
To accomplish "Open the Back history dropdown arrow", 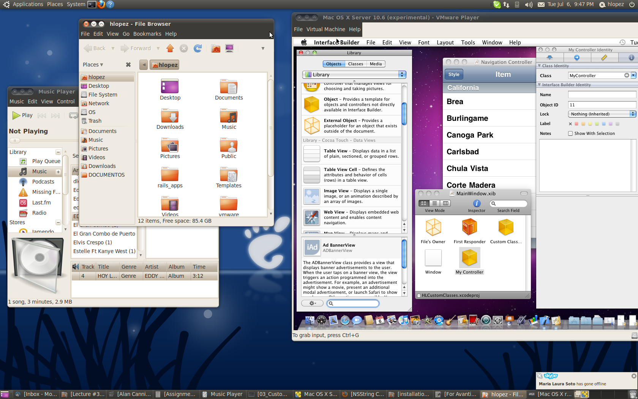I will pyautogui.click(x=113, y=48).
